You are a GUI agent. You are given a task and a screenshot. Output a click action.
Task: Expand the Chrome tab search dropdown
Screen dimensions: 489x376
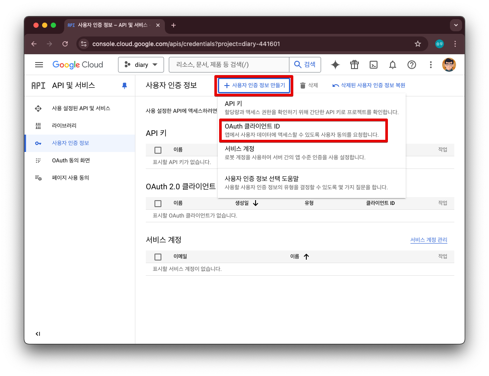456,25
